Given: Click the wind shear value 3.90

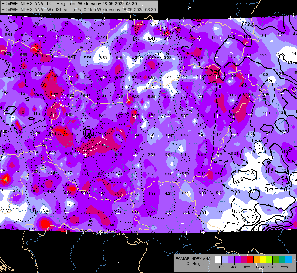Looking at the screenshot, I should tap(152, 213).
